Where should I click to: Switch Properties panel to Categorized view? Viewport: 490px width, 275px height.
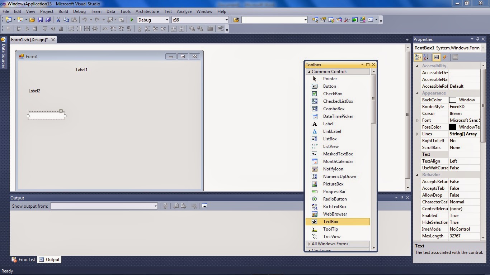tap(418, 57)
